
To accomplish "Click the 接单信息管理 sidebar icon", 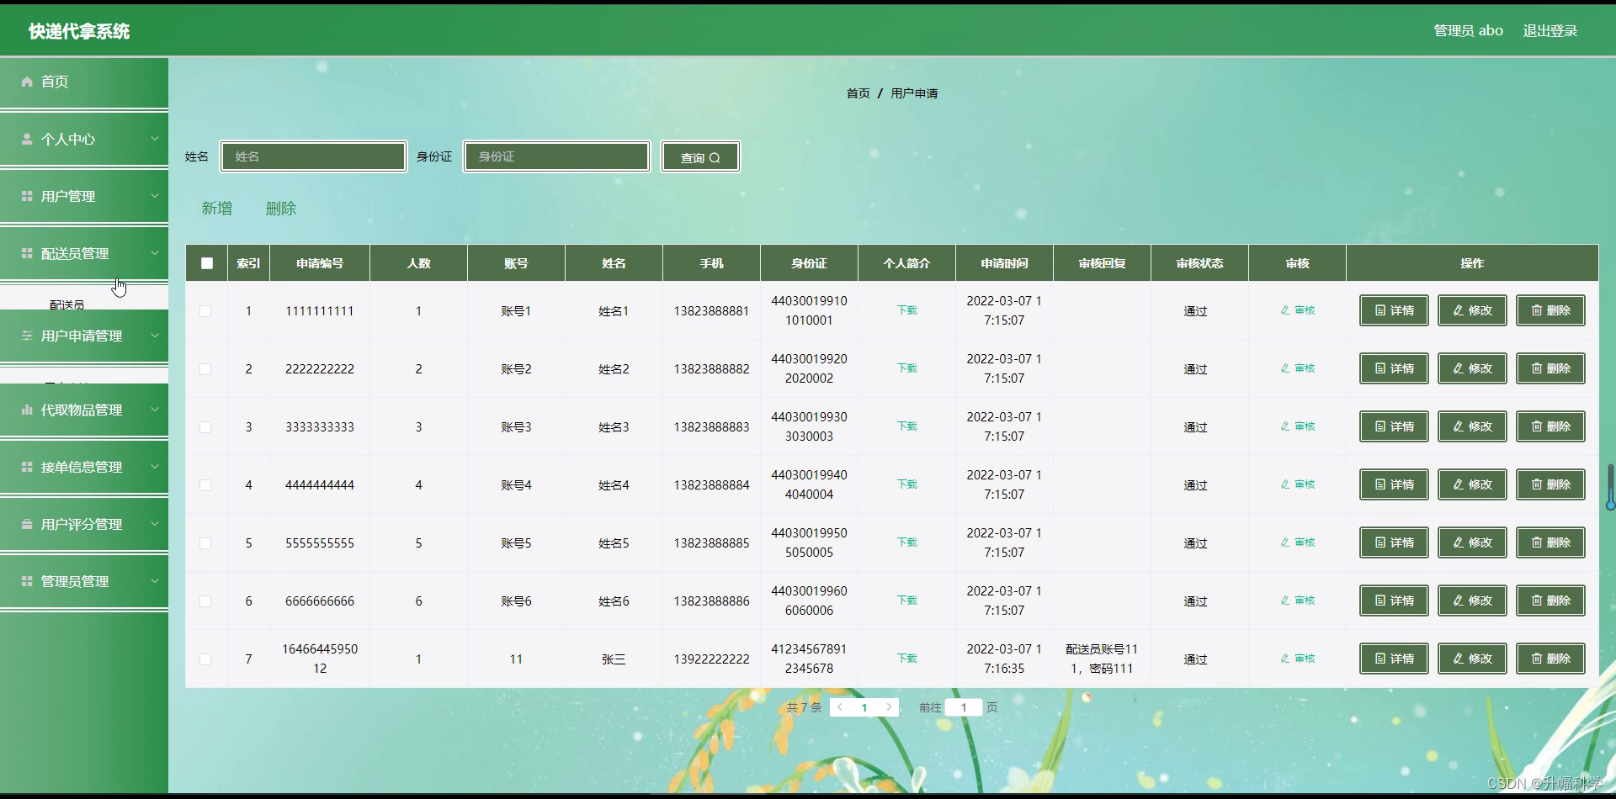I will [x=26, y=467].
